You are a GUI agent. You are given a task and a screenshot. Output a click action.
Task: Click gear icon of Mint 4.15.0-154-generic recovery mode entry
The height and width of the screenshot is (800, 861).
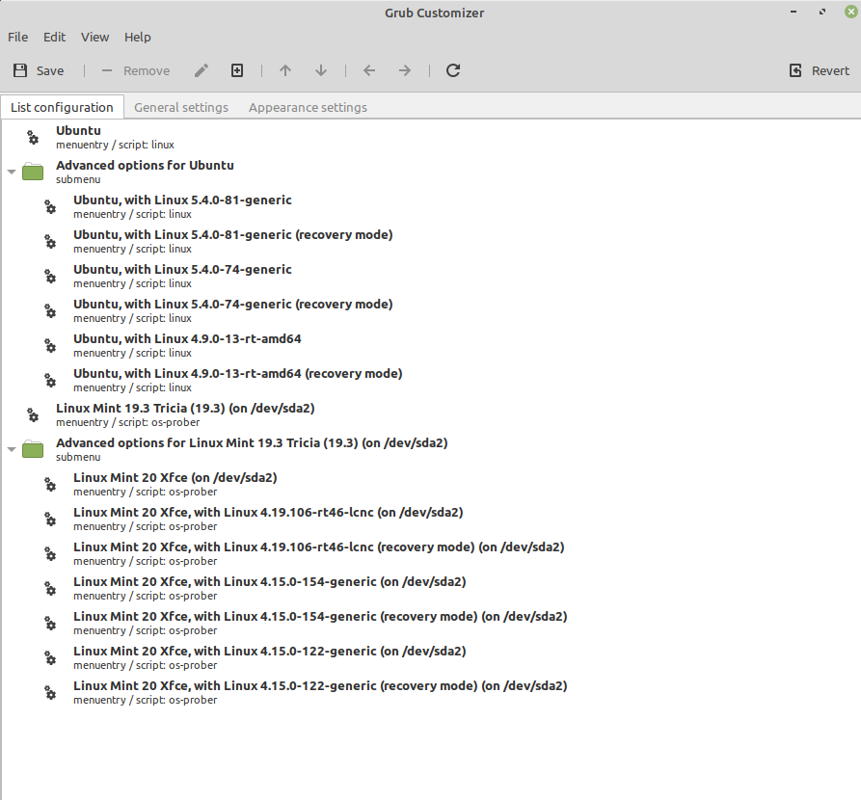(x=50, y=623)
